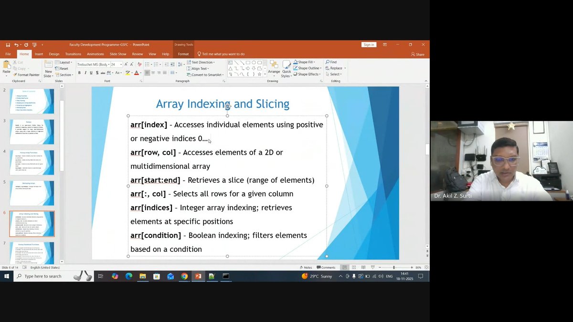Viewport: 573px width, 322px height.
Task: Toggle the Notes pane
Action: 306,268
